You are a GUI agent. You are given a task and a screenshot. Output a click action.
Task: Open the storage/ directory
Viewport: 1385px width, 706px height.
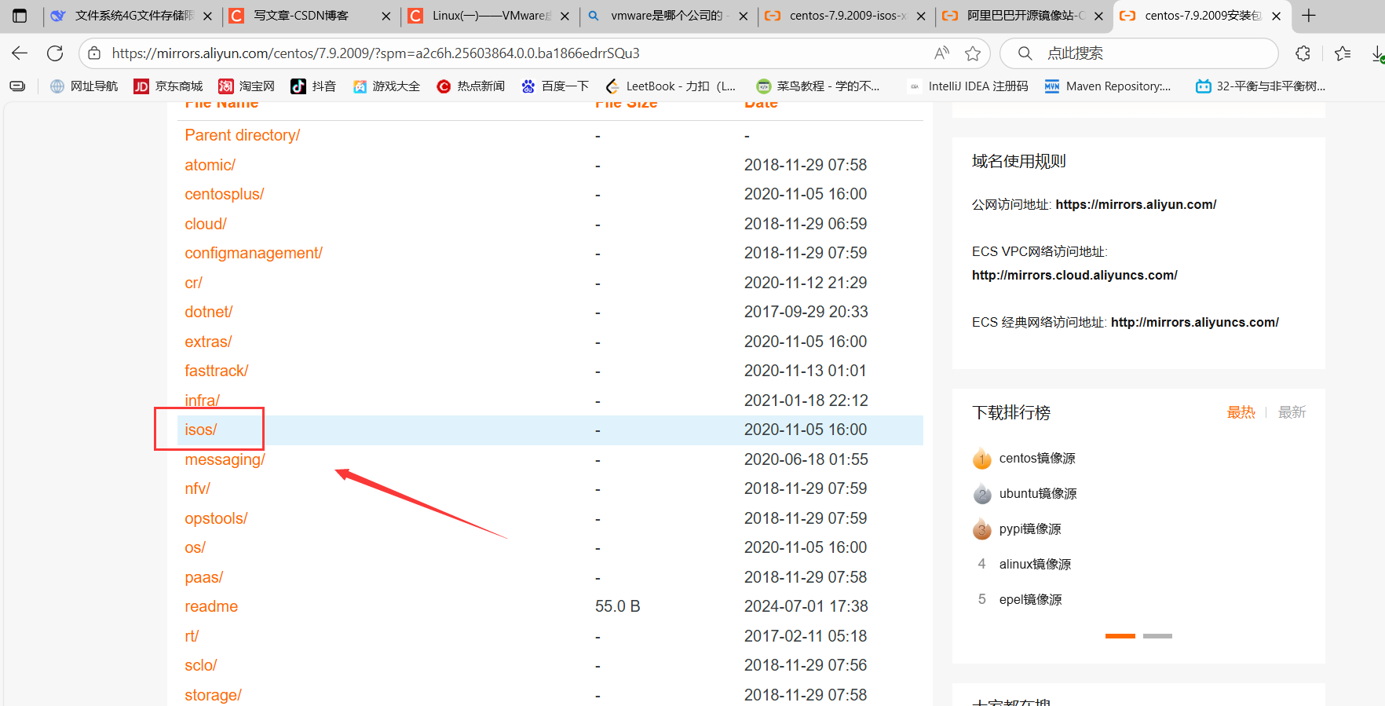click(213, 695)
